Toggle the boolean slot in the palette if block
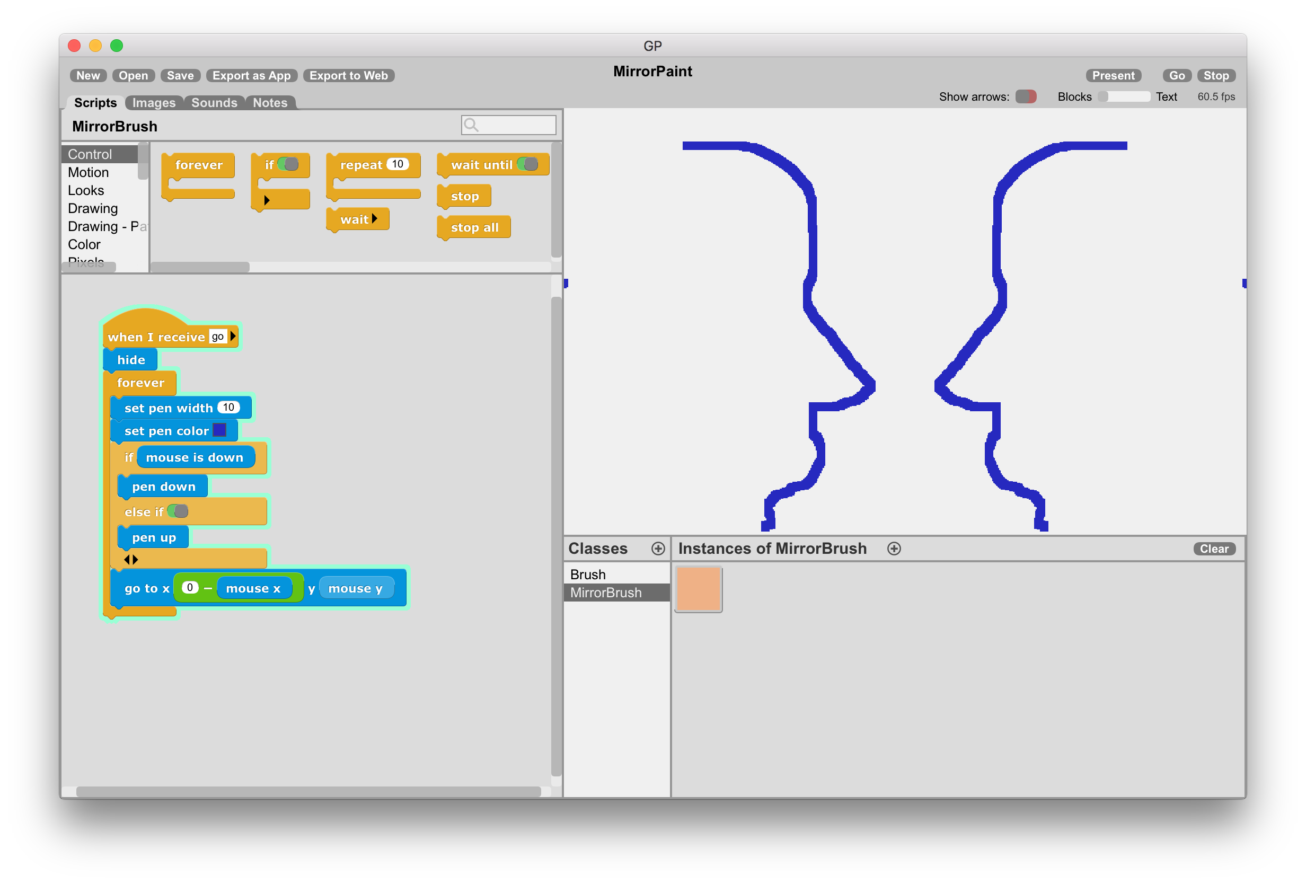This screenshot has width=1306, height=884. click(288, 164)
